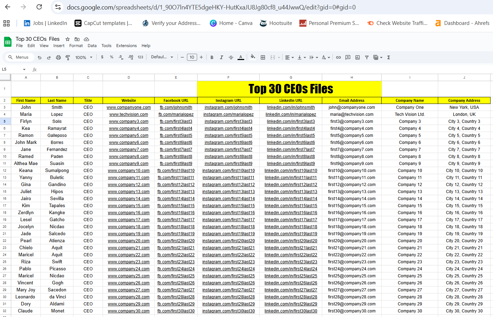493x317 pixels.
Task: Star the Top 30 CEOs Files document
Action: pyautogui.click(x=67, y=39)
